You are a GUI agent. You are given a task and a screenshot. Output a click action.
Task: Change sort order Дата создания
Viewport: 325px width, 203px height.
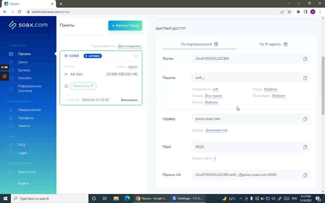130,46
